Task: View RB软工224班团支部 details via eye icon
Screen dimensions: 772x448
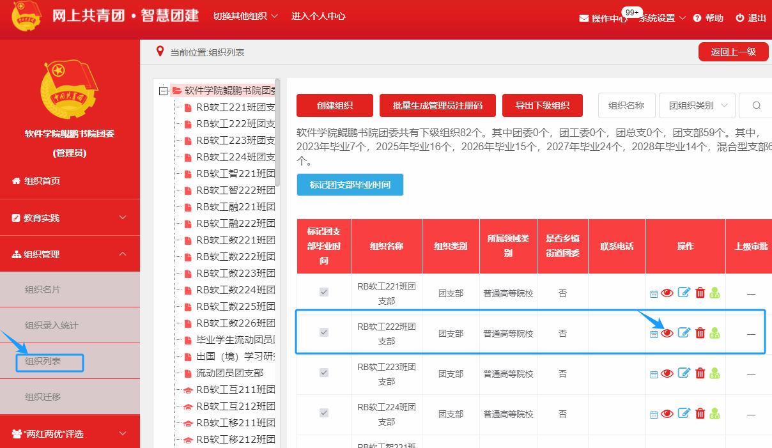Action: (x=667, y=414)
